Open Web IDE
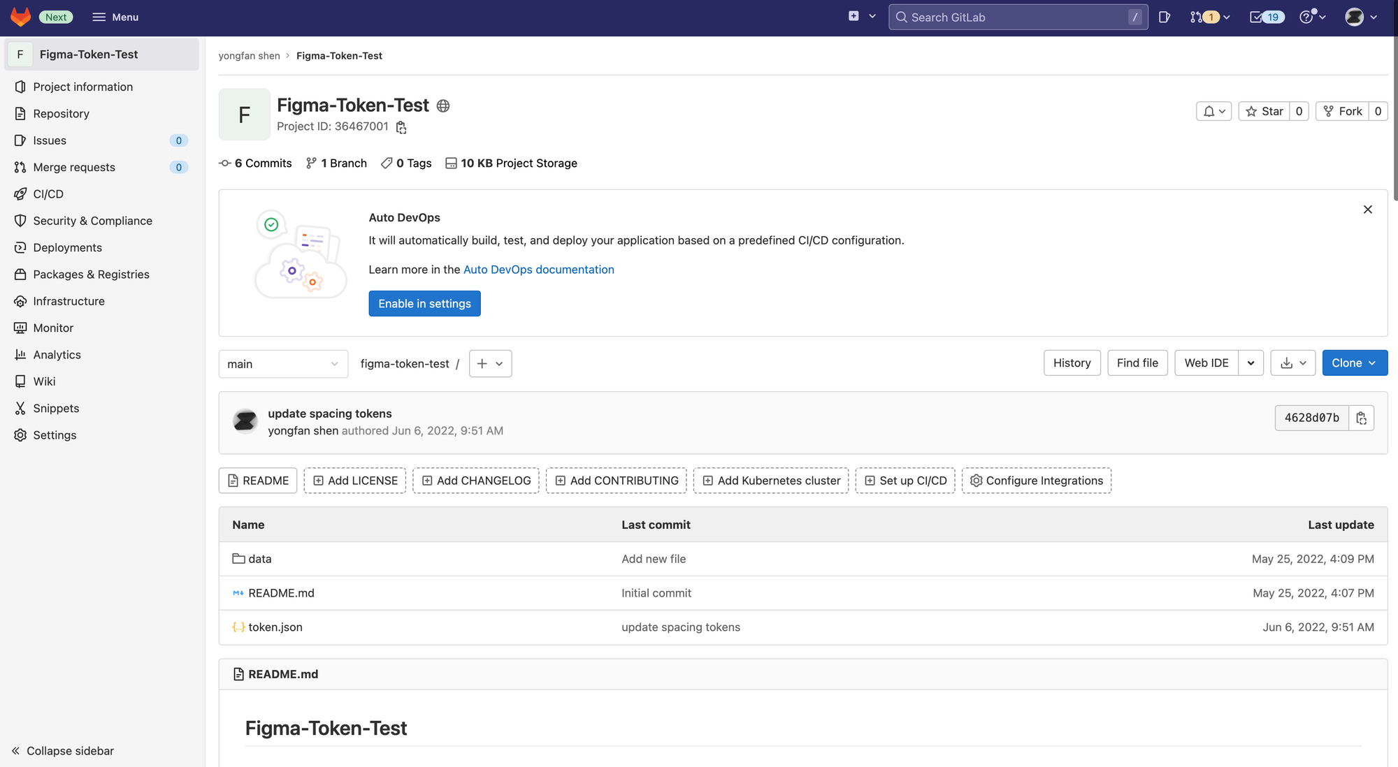 1206,363
